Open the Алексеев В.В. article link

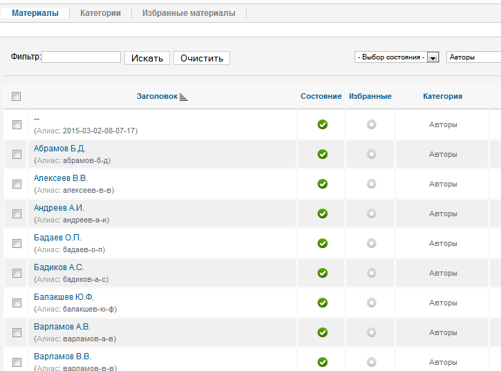click(x=61, y=178)
